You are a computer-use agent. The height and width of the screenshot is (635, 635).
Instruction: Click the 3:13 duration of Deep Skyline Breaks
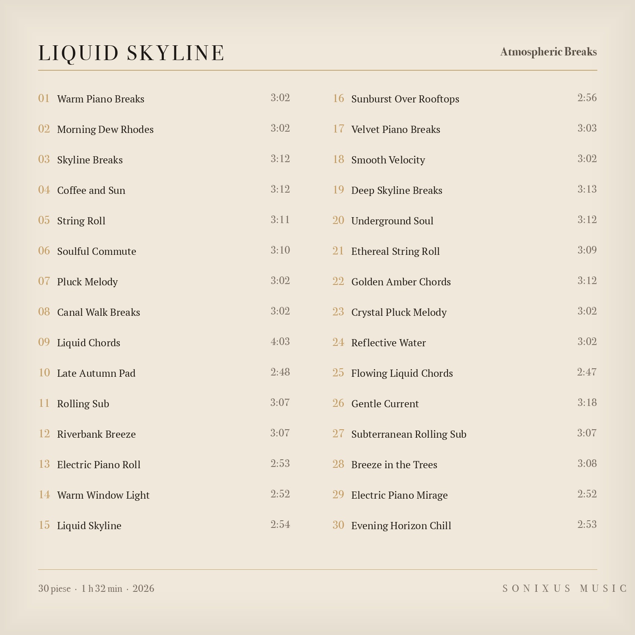click(587, 189)
